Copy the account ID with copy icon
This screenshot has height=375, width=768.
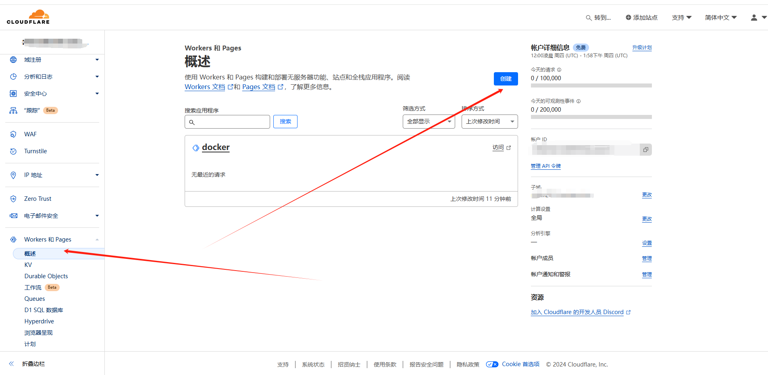[645, 150]
